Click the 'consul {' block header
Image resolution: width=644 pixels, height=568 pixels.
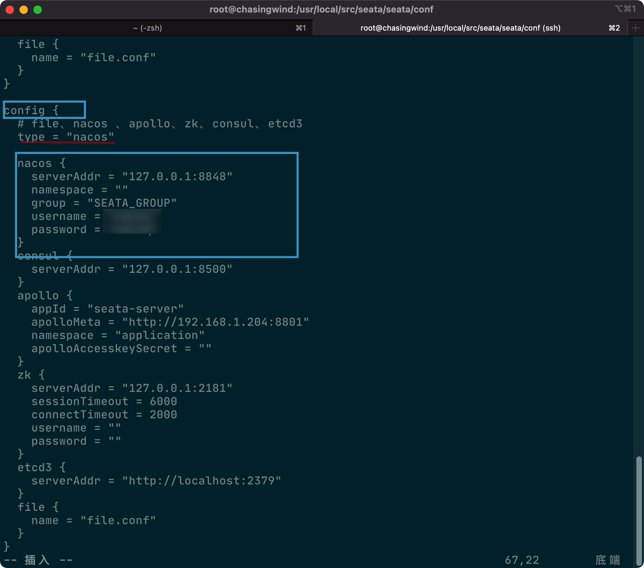(x=45, y=256)
